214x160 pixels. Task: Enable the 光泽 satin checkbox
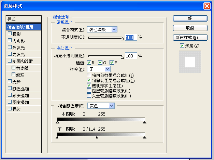point(10,81)
